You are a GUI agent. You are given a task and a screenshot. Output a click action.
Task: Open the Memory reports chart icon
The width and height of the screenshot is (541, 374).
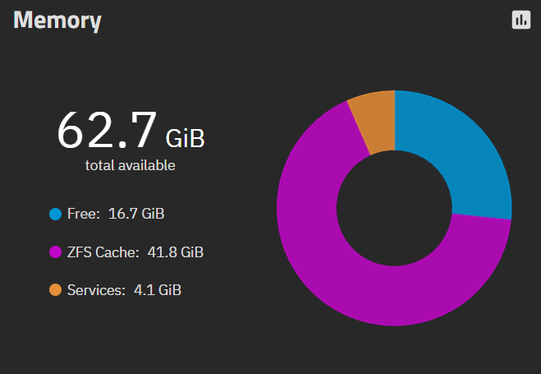coord(521,20)
